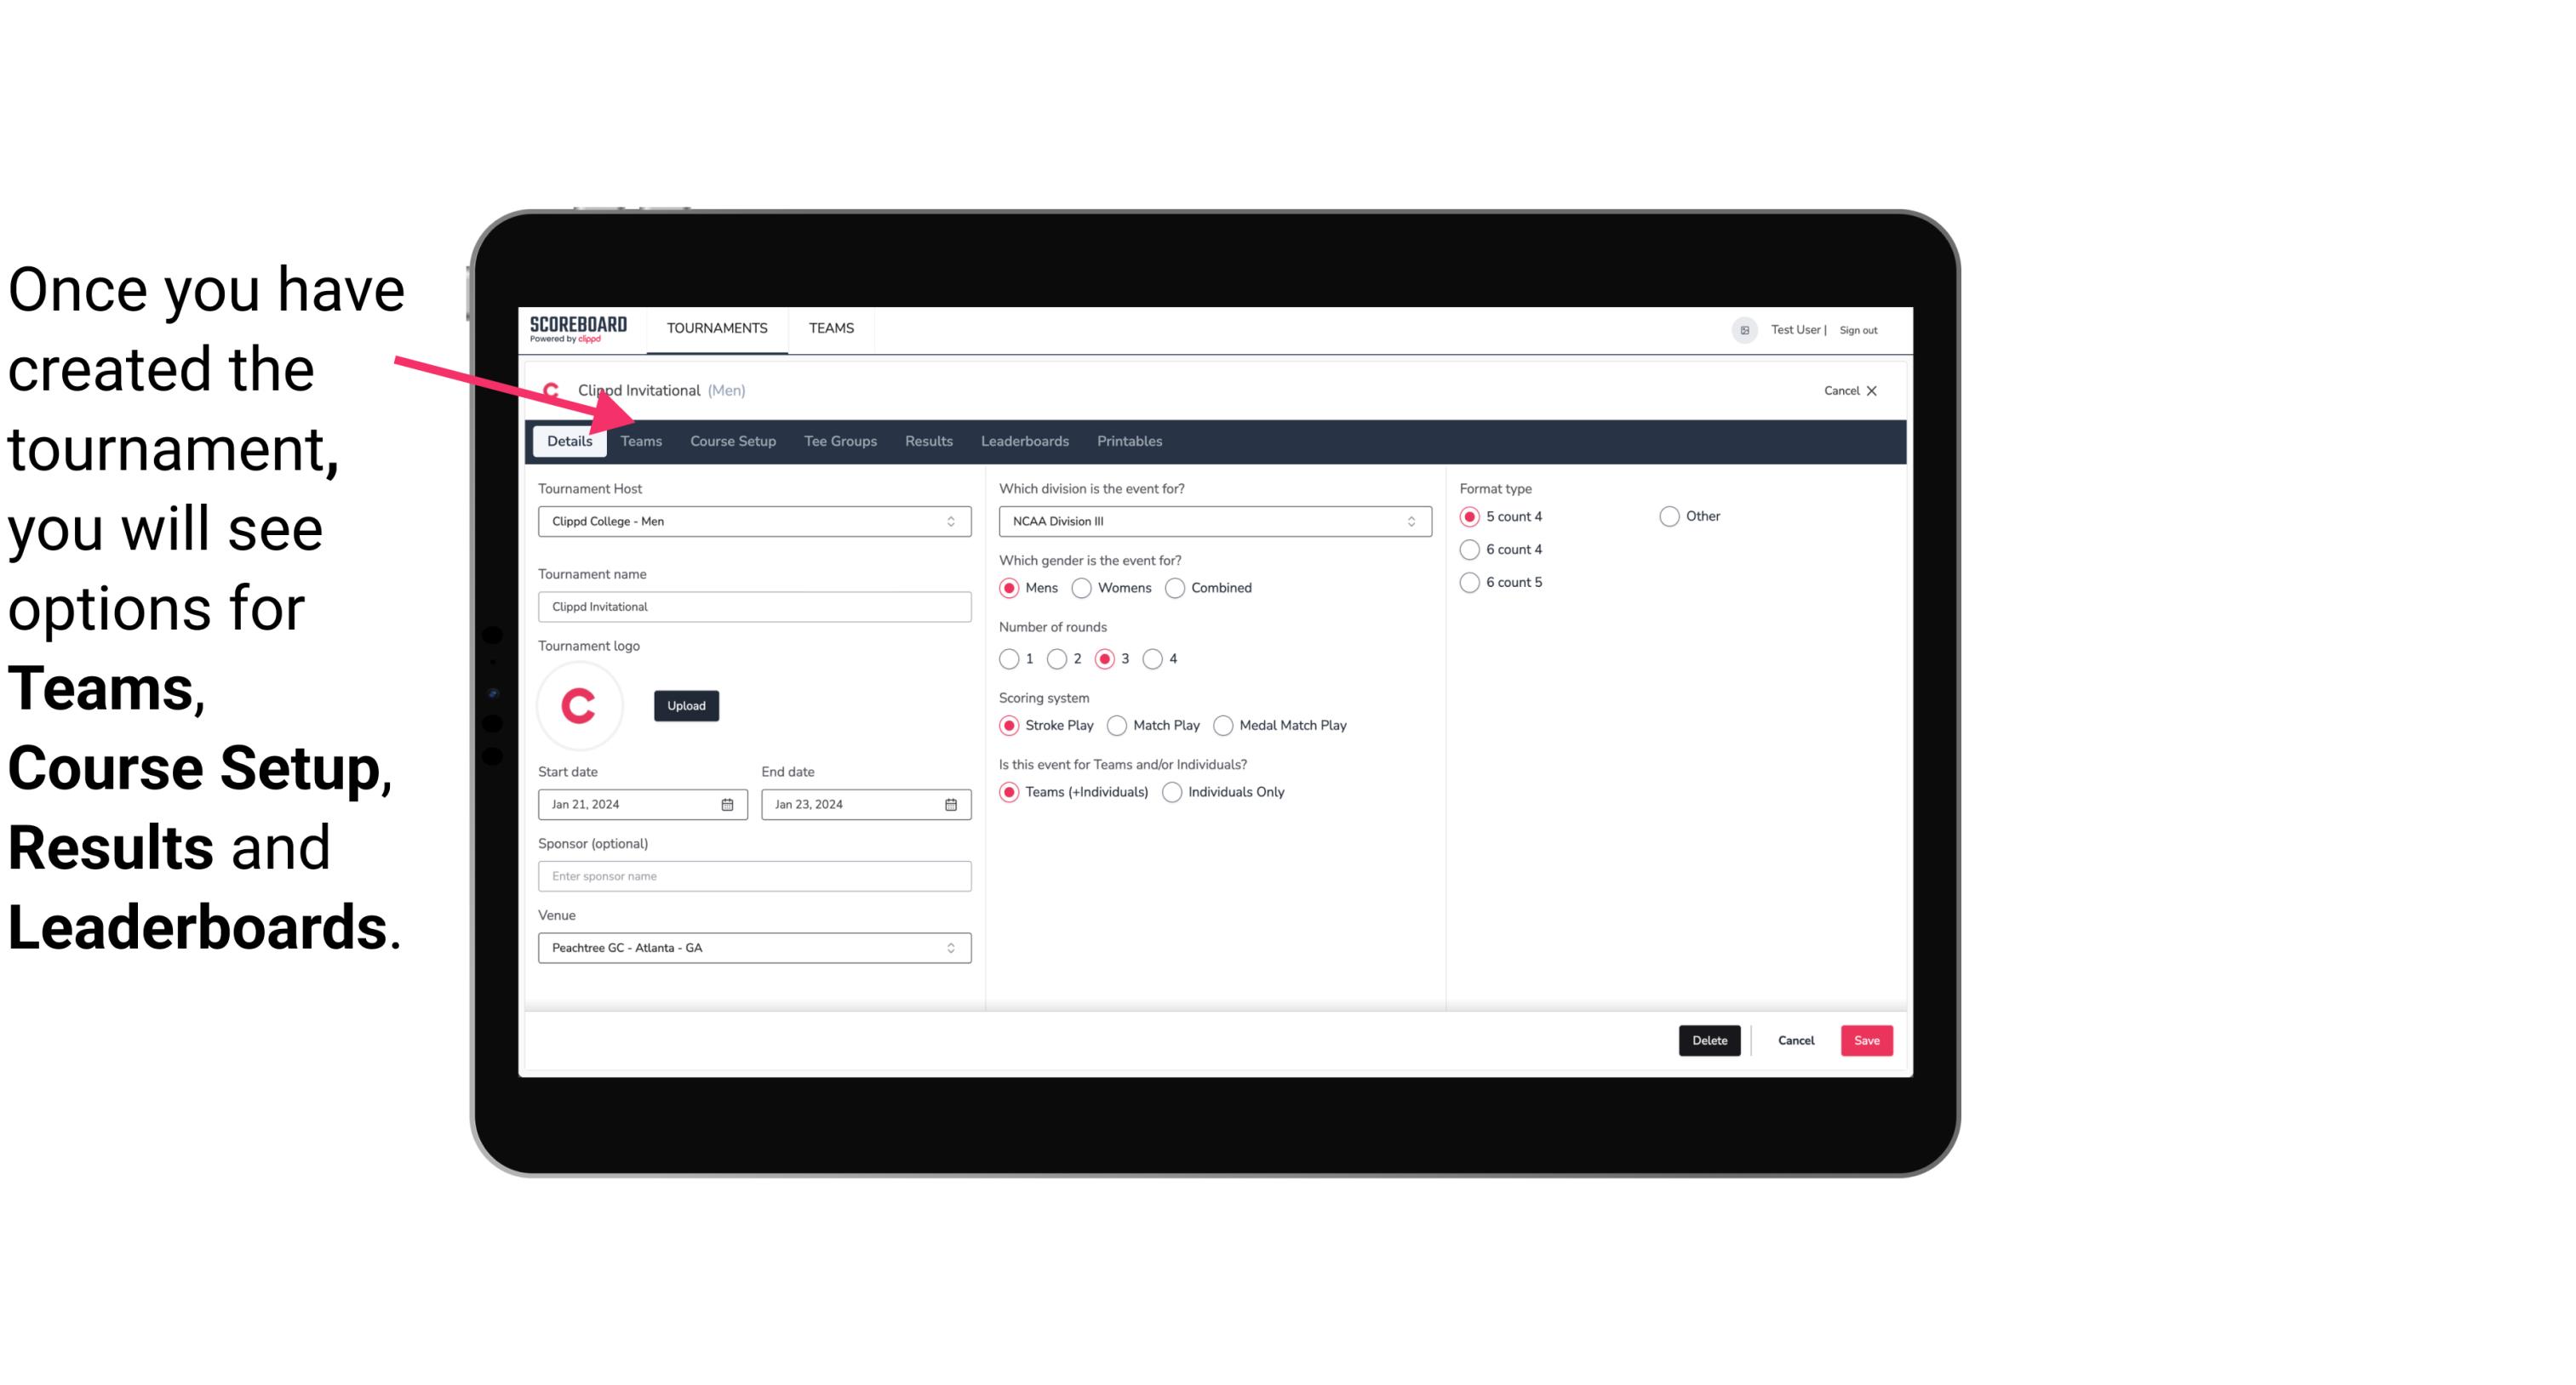Click the start date calendar picker icon
The image size is (2576, 1385).
click(729, 803)
